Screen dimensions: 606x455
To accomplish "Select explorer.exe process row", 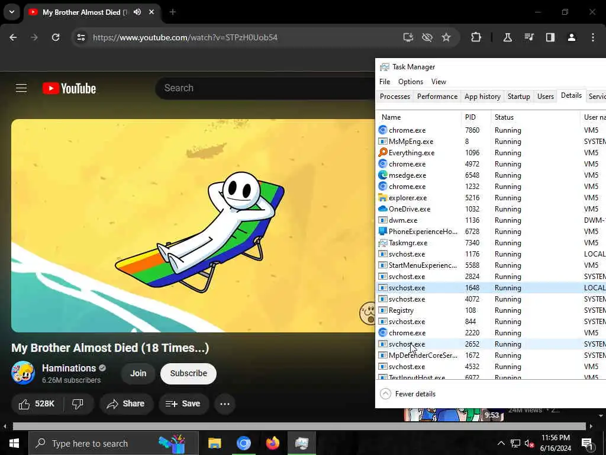I will tap(491, 198).
